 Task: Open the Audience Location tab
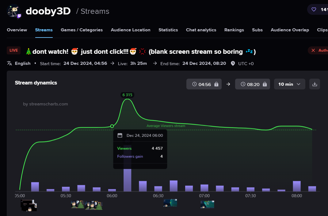click(131, 30)
